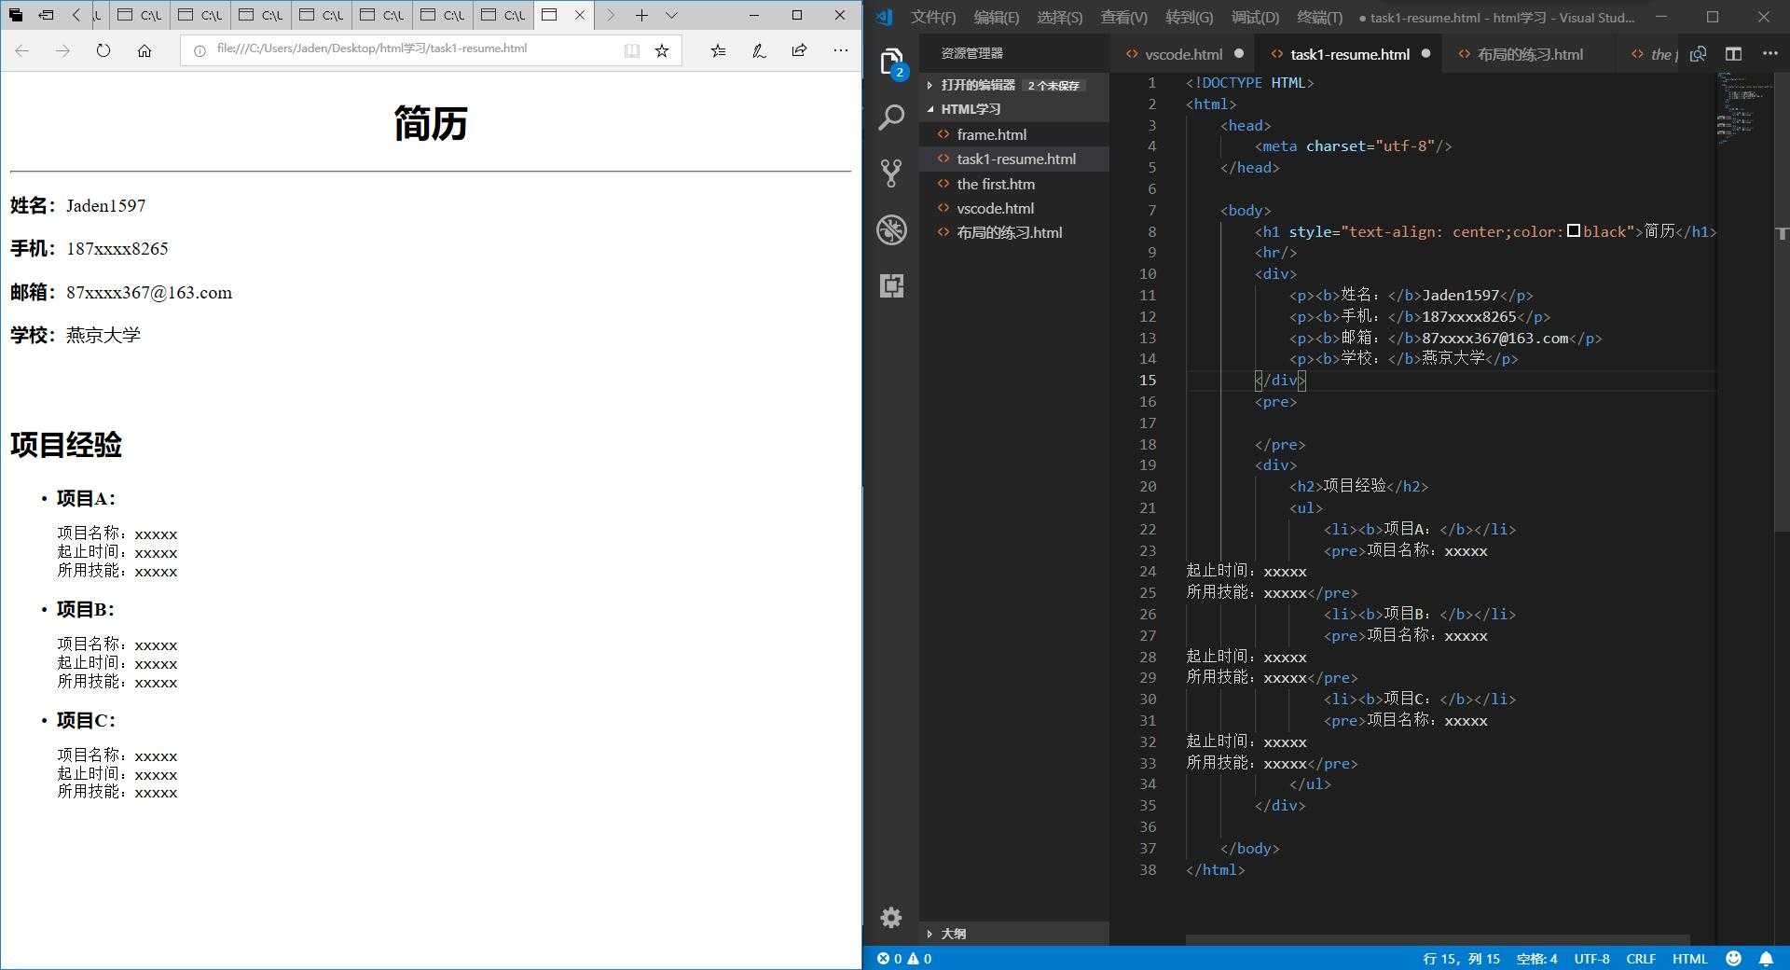Open the editor More Actions ellipsis
Viewport: 1790px width, 970px height.
click(1769, 54)
